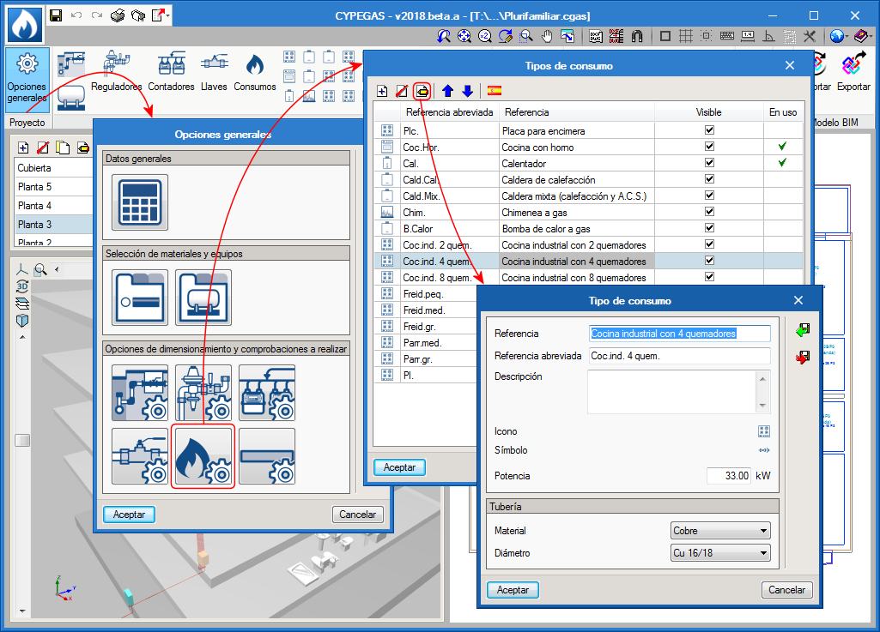Image resolution: width=880 pixels, height=632 pixels.
Task: Select the Consumos flame tool
Action: (x=255, y=71)
